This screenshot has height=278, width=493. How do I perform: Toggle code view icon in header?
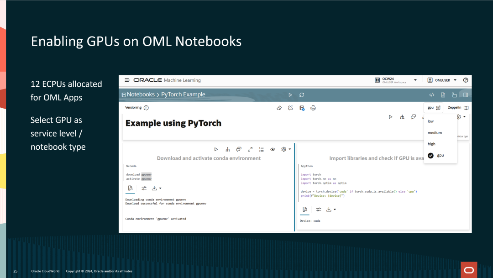(x=432, y=95)
